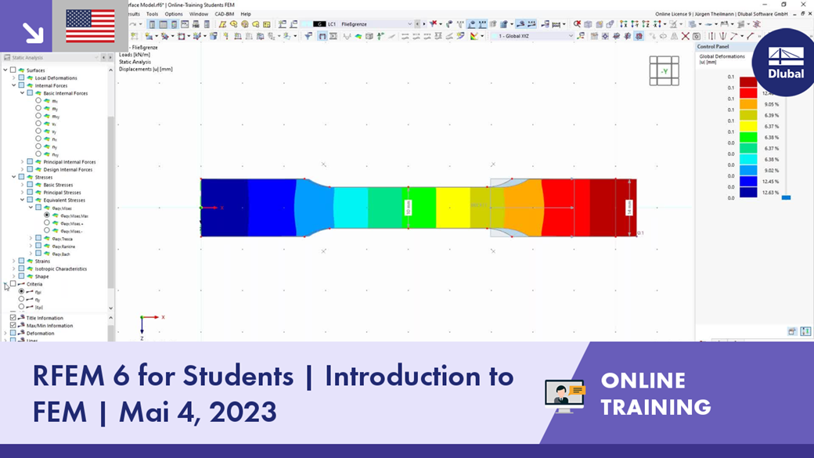
Task: Expand the Isotropic Characteristics node
Action: pyautogui.click(x=13, y=269)
